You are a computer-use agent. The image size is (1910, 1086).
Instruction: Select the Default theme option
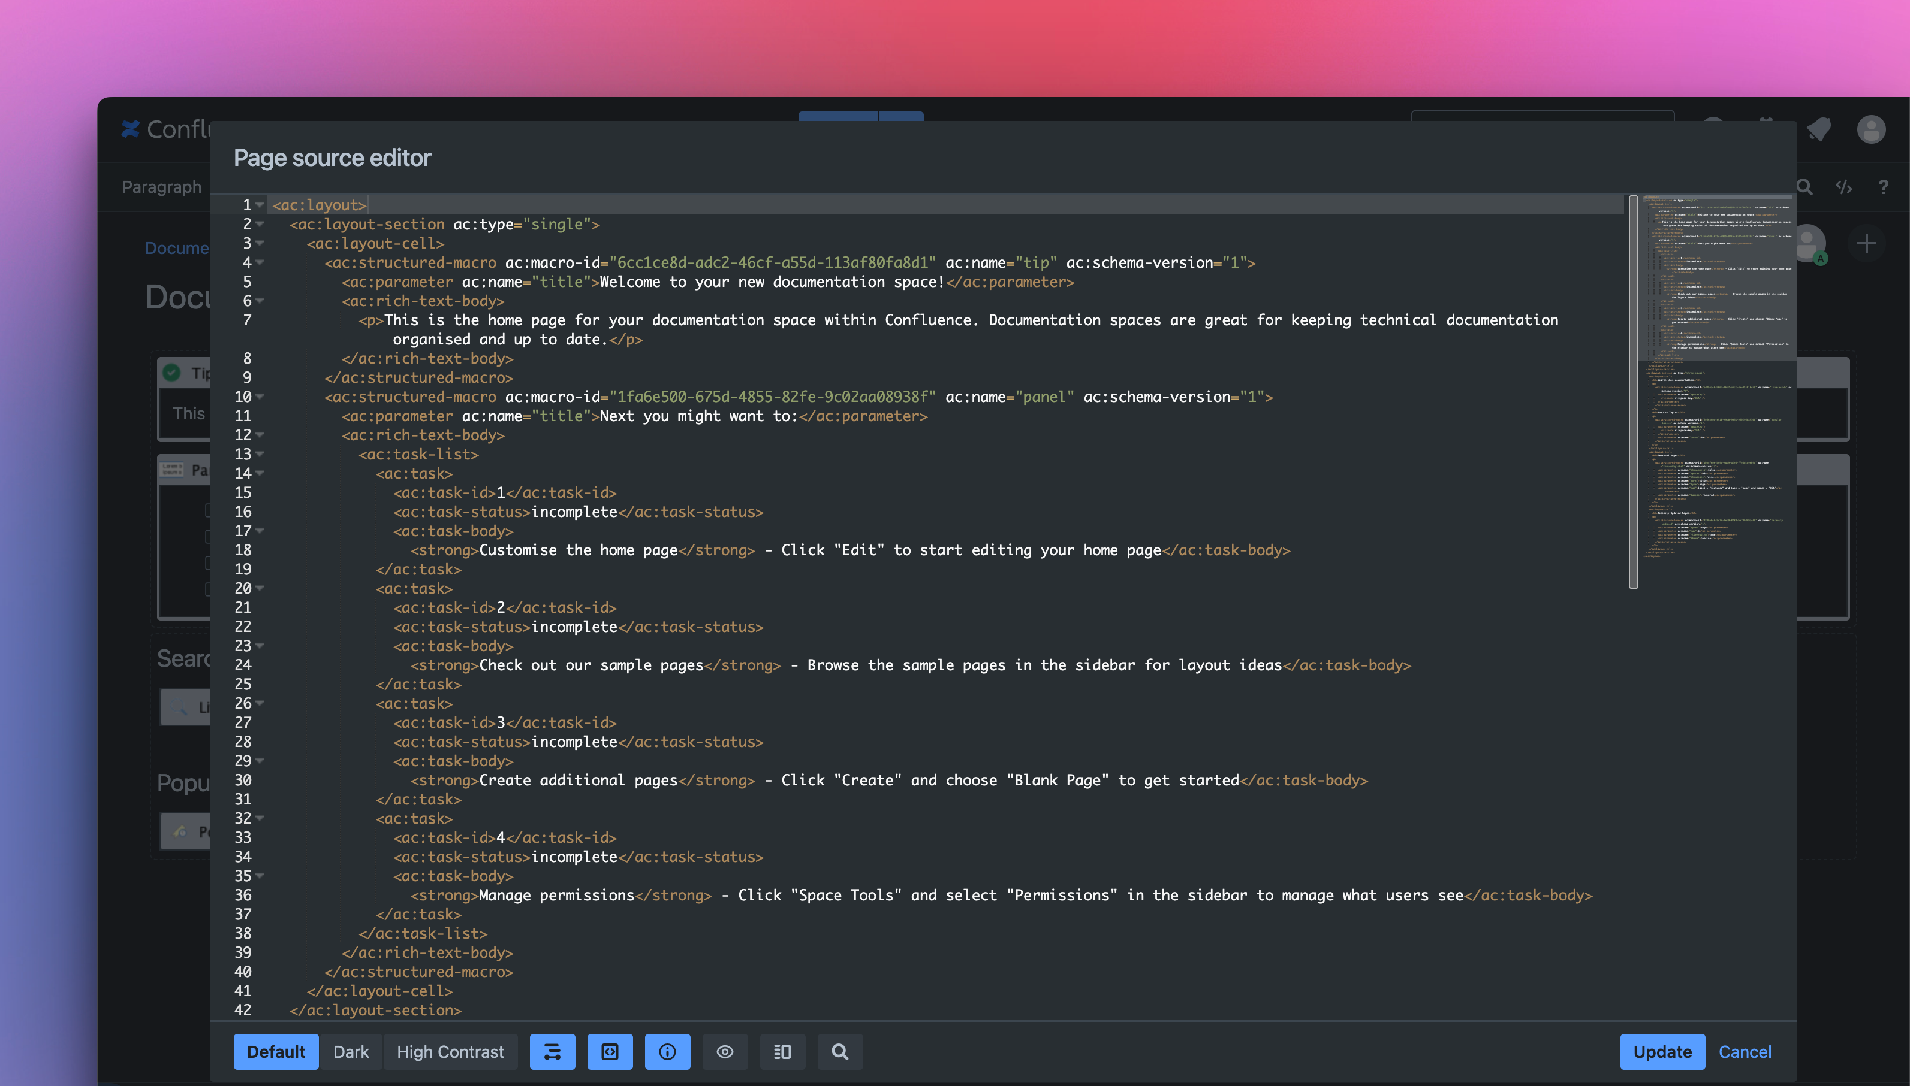pyautogui.click(x=275, y=1052)
